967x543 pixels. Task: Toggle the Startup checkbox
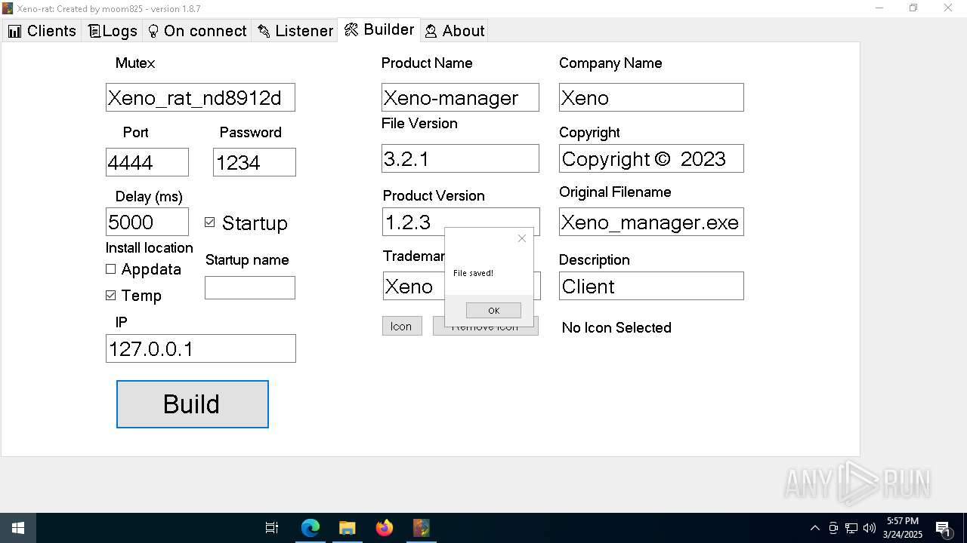[x=210, y=222]
